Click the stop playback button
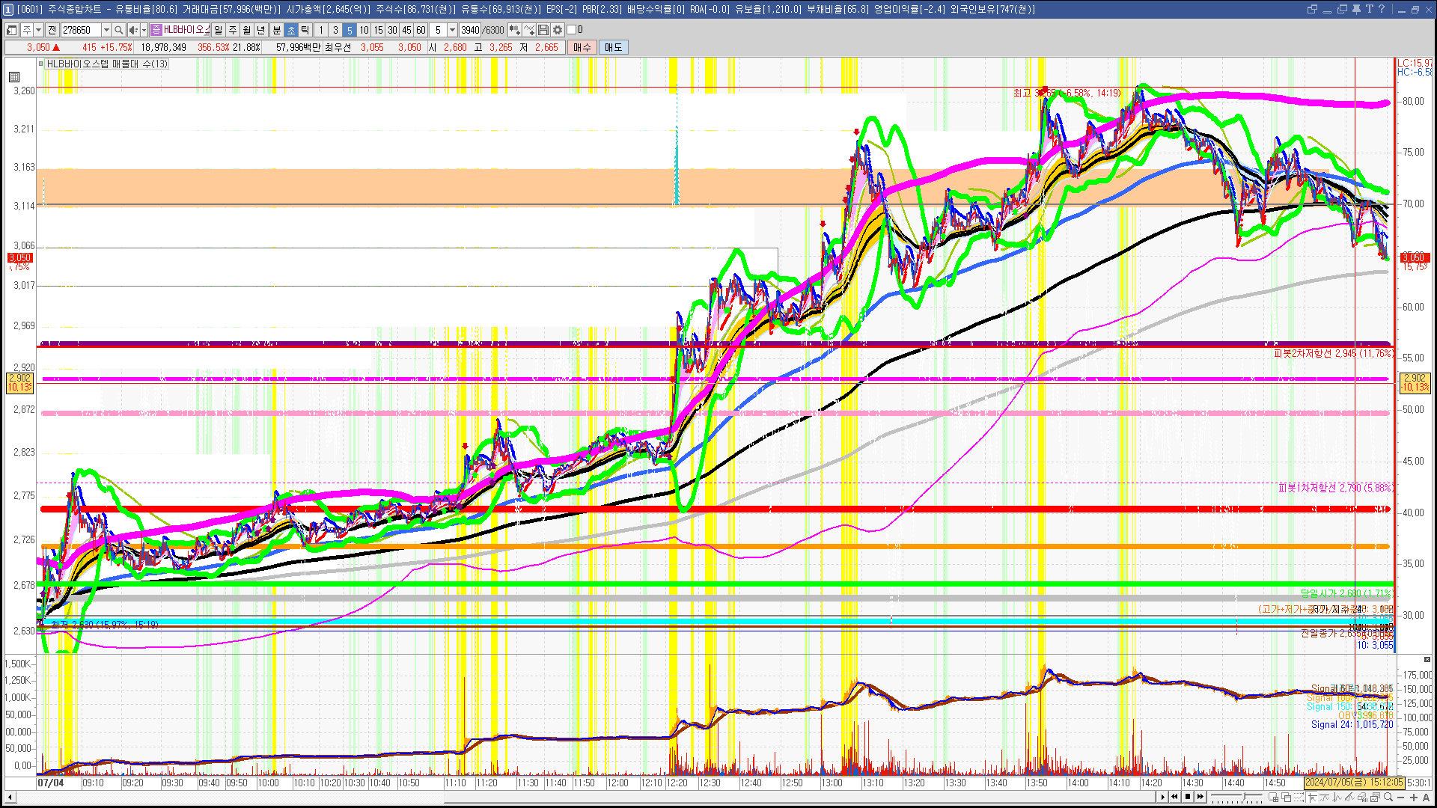 point(1188,797)
